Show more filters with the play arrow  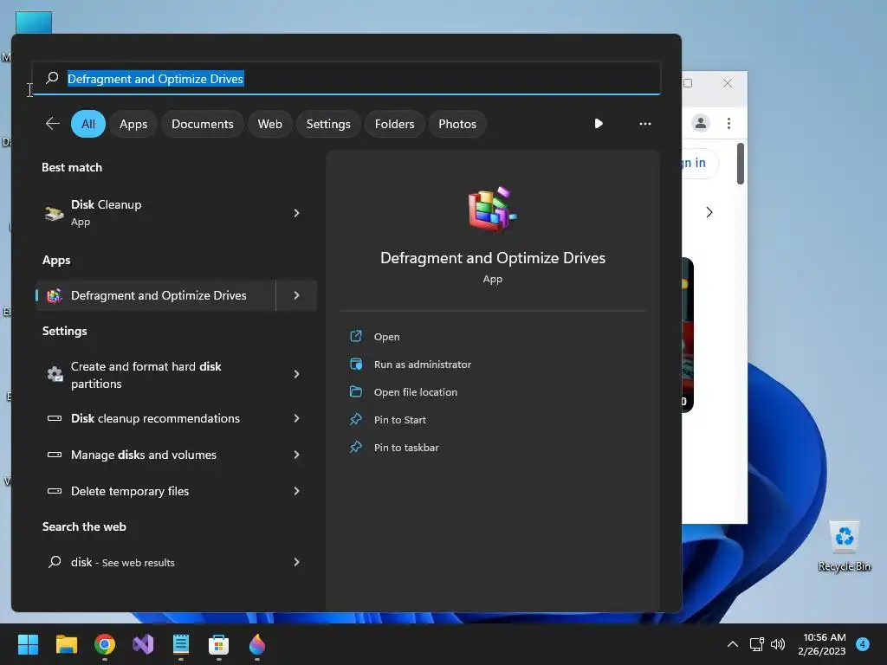pos(599,123)
